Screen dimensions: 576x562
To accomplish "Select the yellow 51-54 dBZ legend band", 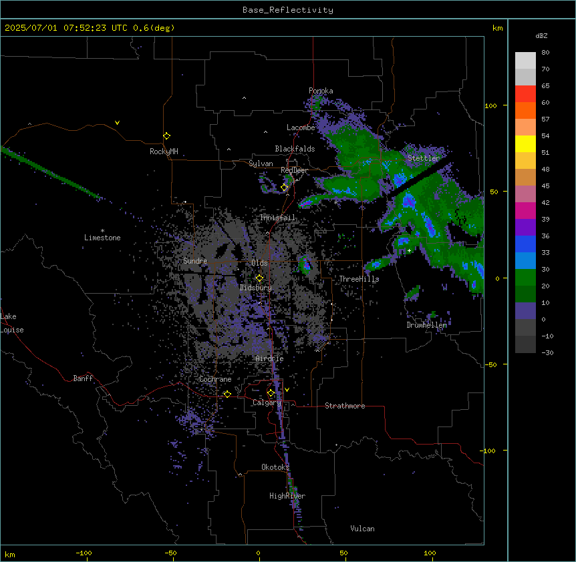I will (525, 144).
